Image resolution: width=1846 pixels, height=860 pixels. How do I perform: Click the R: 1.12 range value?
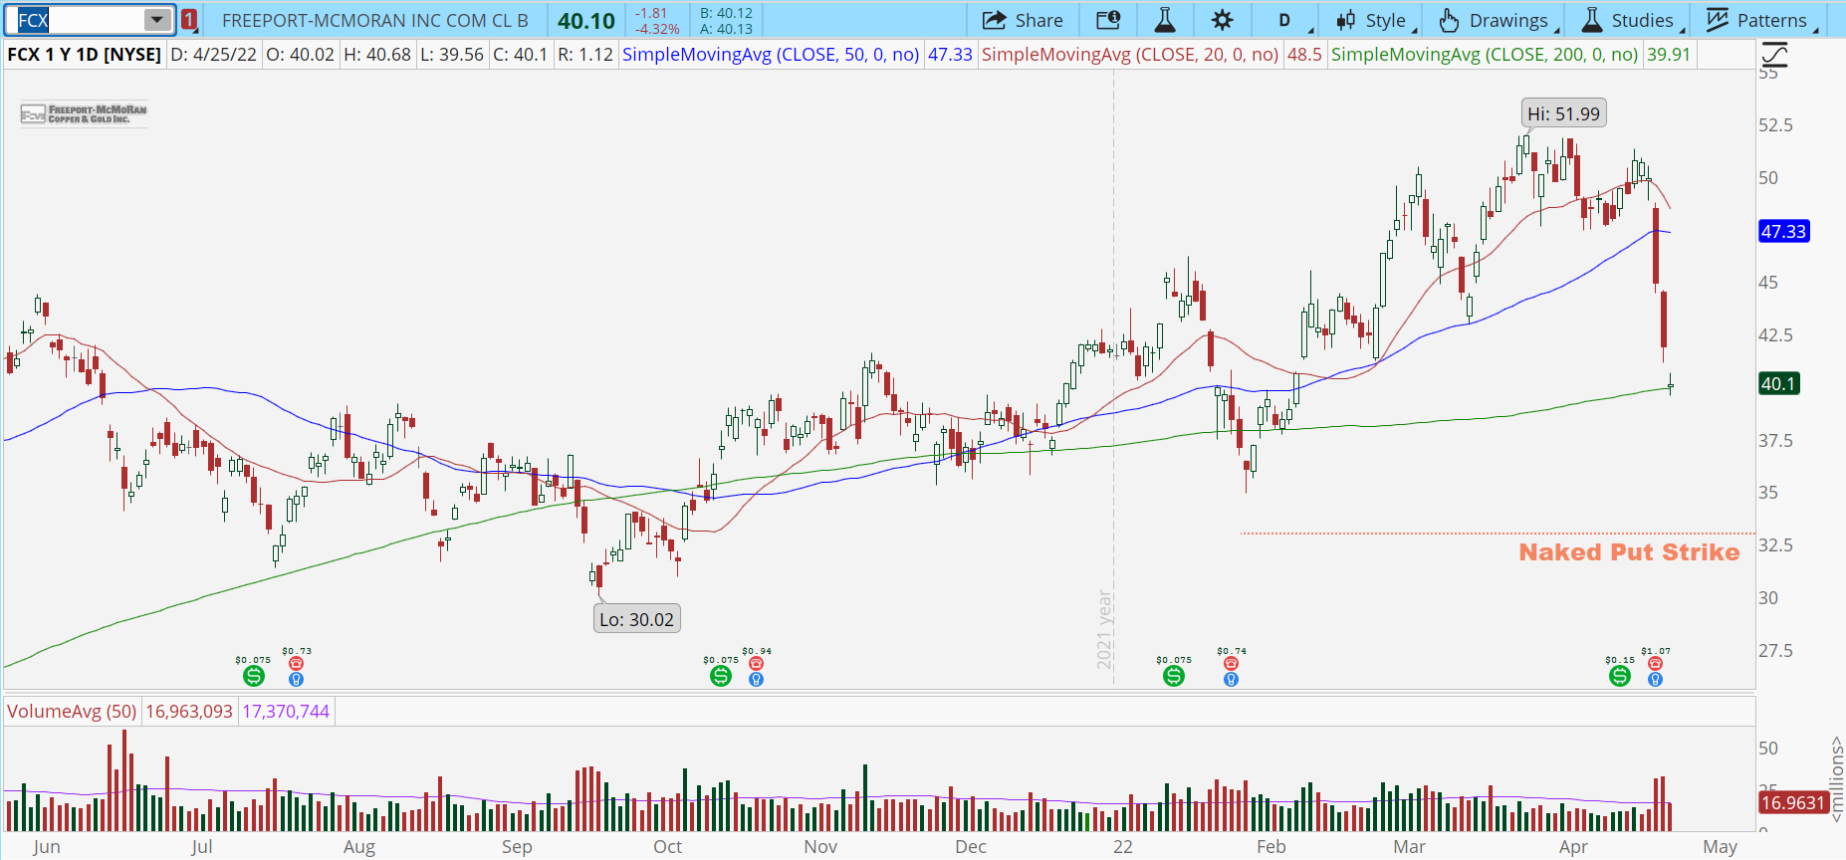pyautogui.click(x=585, y=55)
